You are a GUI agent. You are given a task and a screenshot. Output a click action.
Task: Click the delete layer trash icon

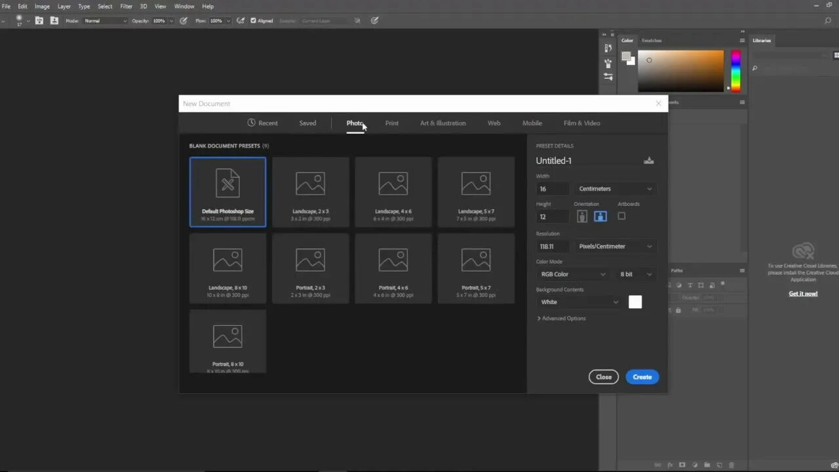tap(733, 465)
